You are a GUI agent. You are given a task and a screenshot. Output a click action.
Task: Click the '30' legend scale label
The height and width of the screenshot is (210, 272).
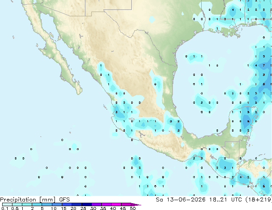93,208
